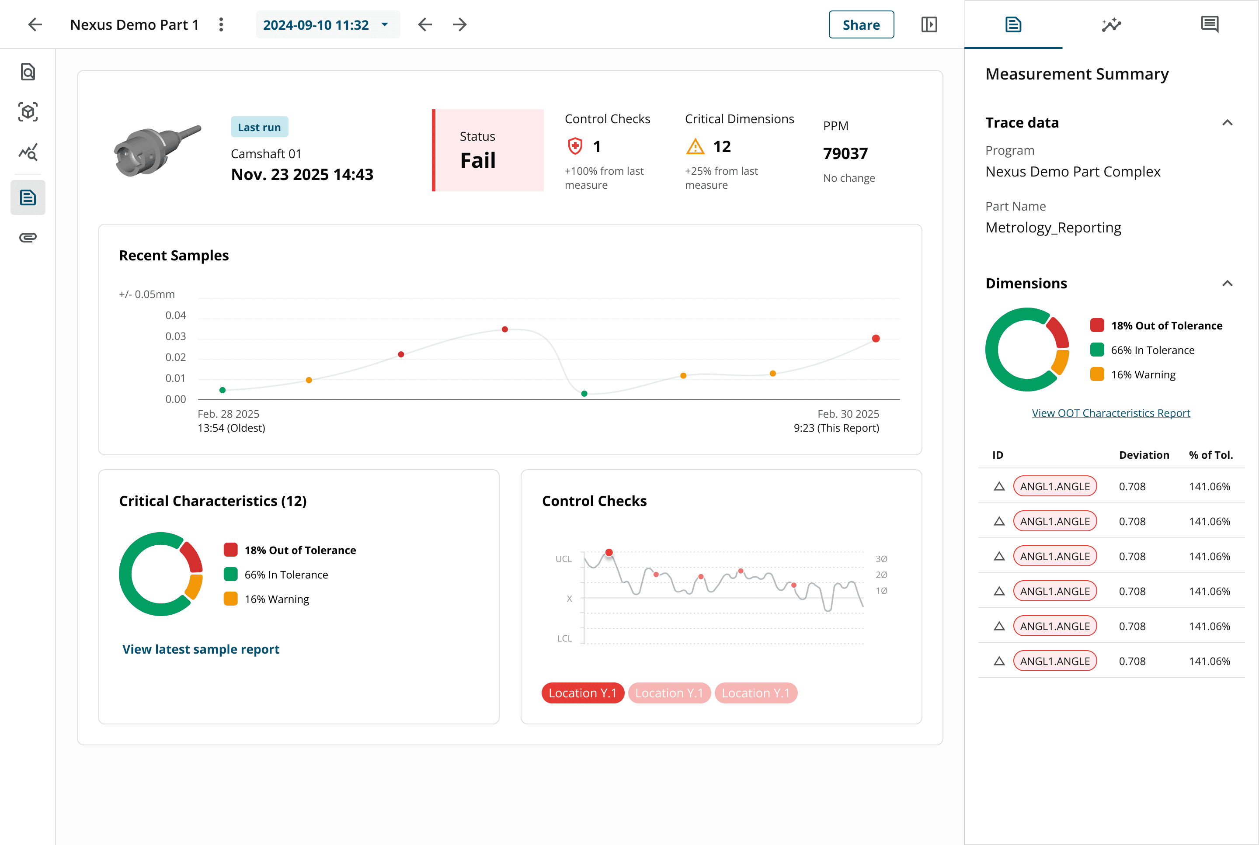
Task: Click the back arrow beside Nexus Demo Part 1
Action: coord(35,25)
